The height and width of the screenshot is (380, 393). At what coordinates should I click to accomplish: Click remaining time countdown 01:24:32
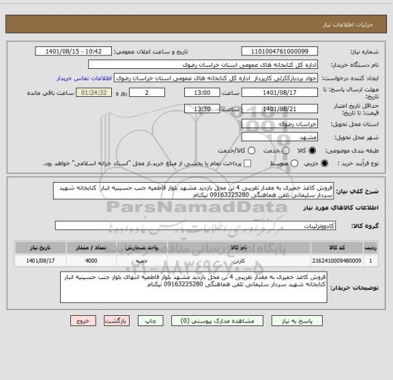tap(94, 93)
